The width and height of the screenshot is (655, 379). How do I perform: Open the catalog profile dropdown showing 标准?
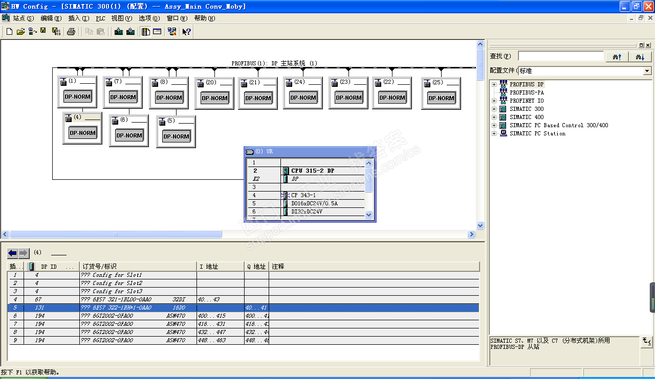647,71
